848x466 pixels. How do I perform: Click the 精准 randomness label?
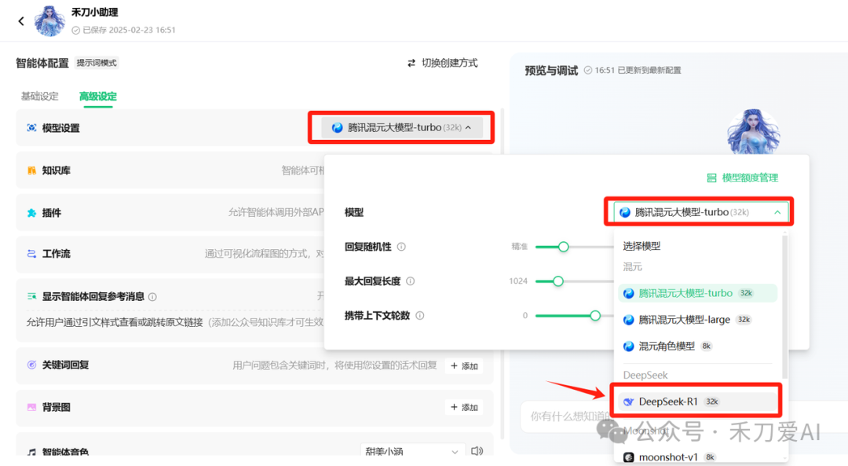(x=519, y=247)
